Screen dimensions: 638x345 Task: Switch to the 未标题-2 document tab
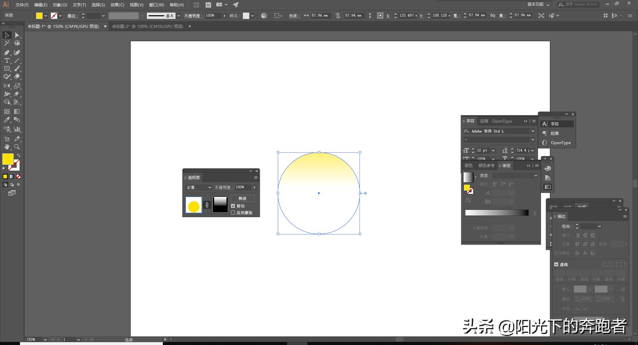coord(148,26)
